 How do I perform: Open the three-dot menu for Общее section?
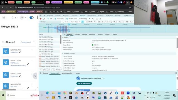(x=34, y=42)
